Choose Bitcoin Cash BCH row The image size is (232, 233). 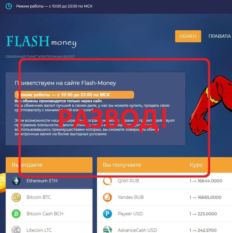point(49,214)
